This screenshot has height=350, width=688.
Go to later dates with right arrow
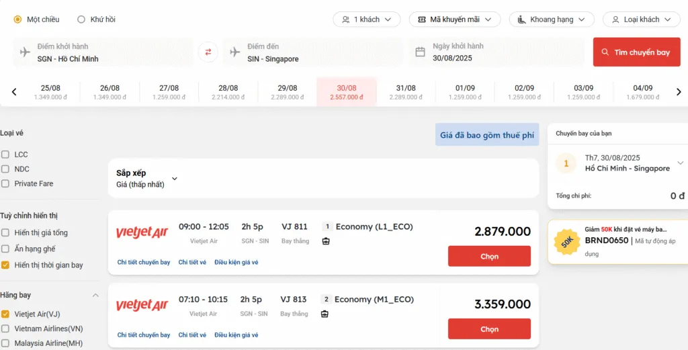(679, 91)
